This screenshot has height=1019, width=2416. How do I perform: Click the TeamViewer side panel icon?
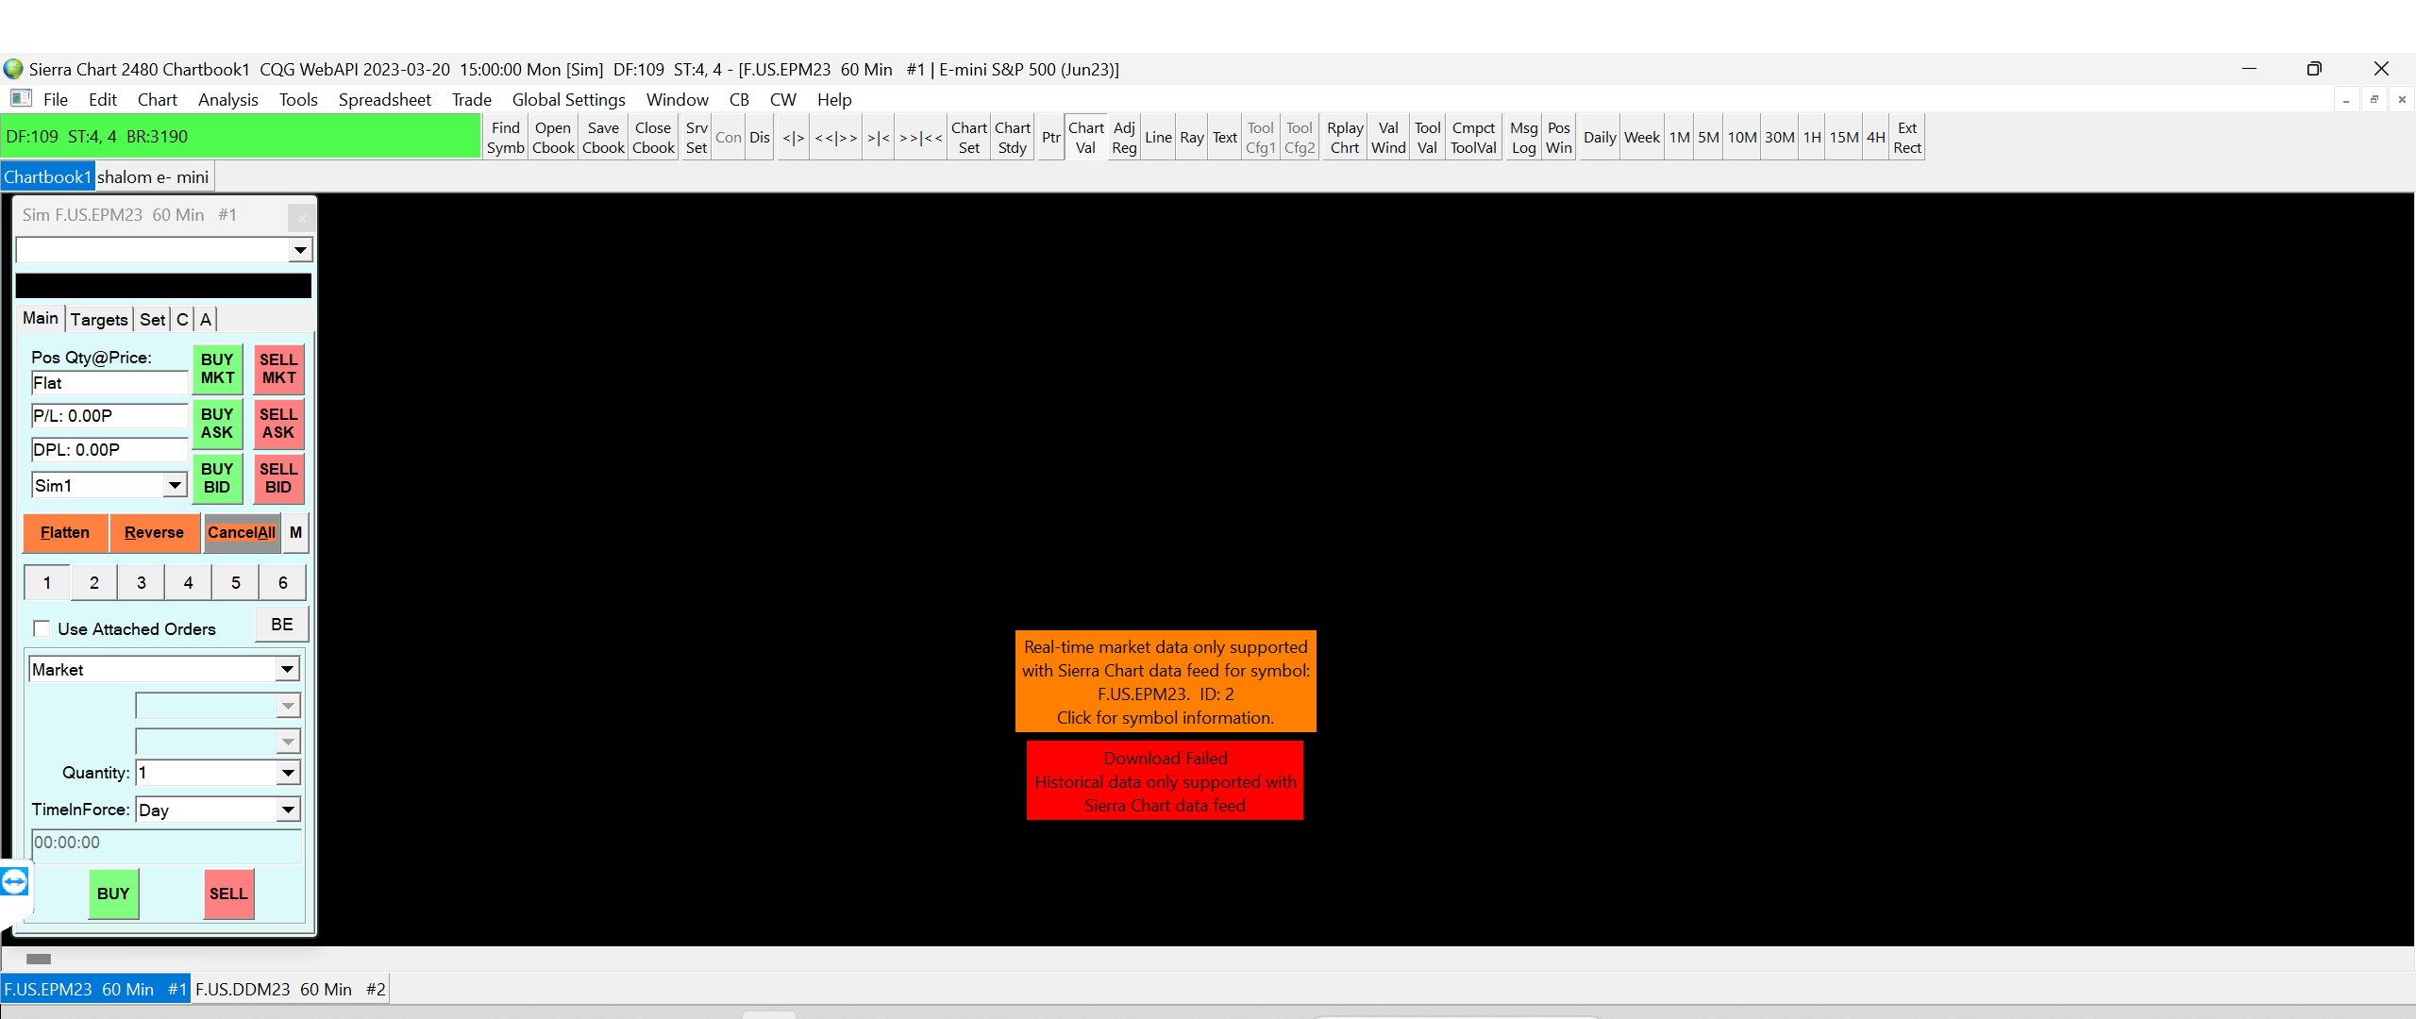(x=14, y=882)
